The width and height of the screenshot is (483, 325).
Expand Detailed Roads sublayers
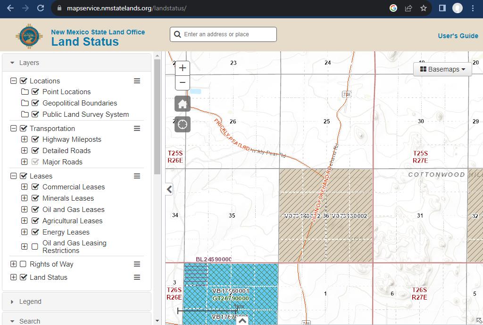tap(25, 151)
